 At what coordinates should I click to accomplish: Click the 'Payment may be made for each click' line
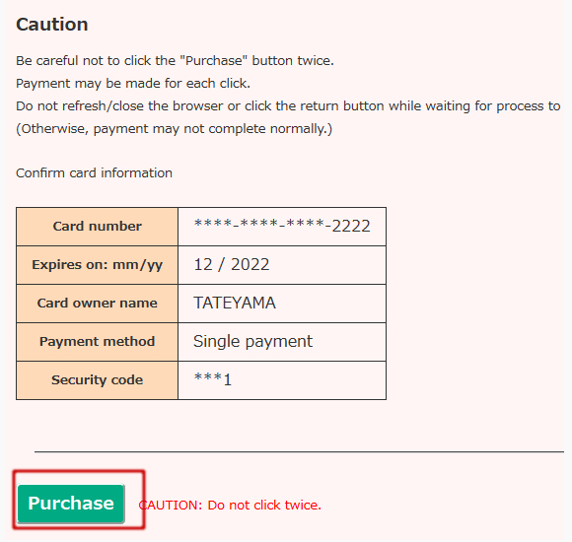coord(133,84)
